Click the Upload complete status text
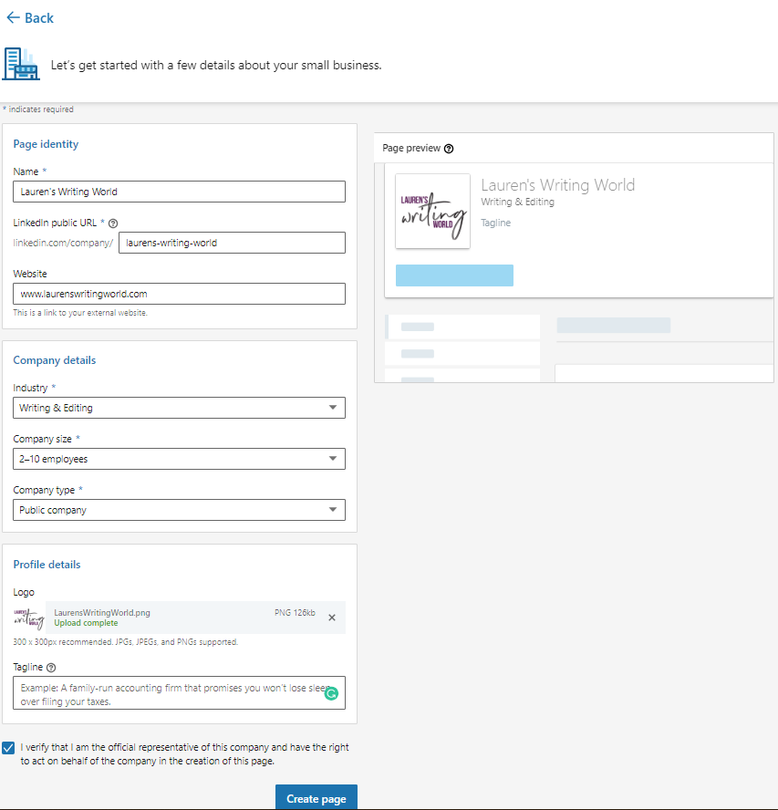 [x=86, y=623]
